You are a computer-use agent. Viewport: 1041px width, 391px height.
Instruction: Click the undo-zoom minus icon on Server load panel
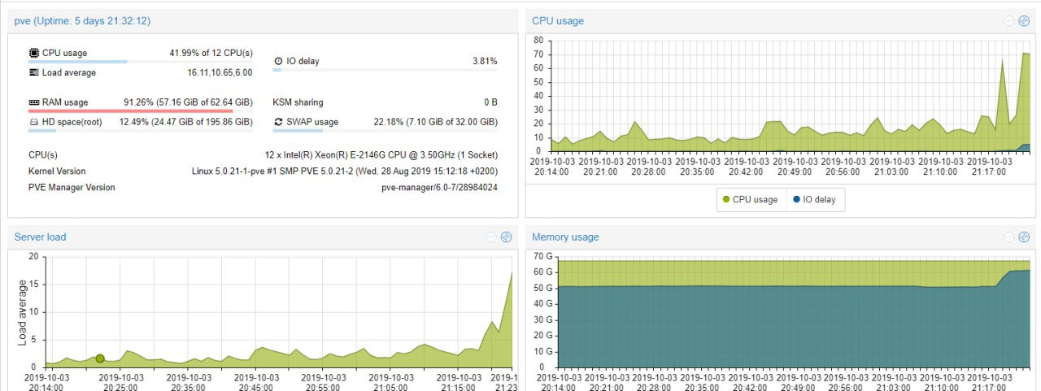pos(491,237)
